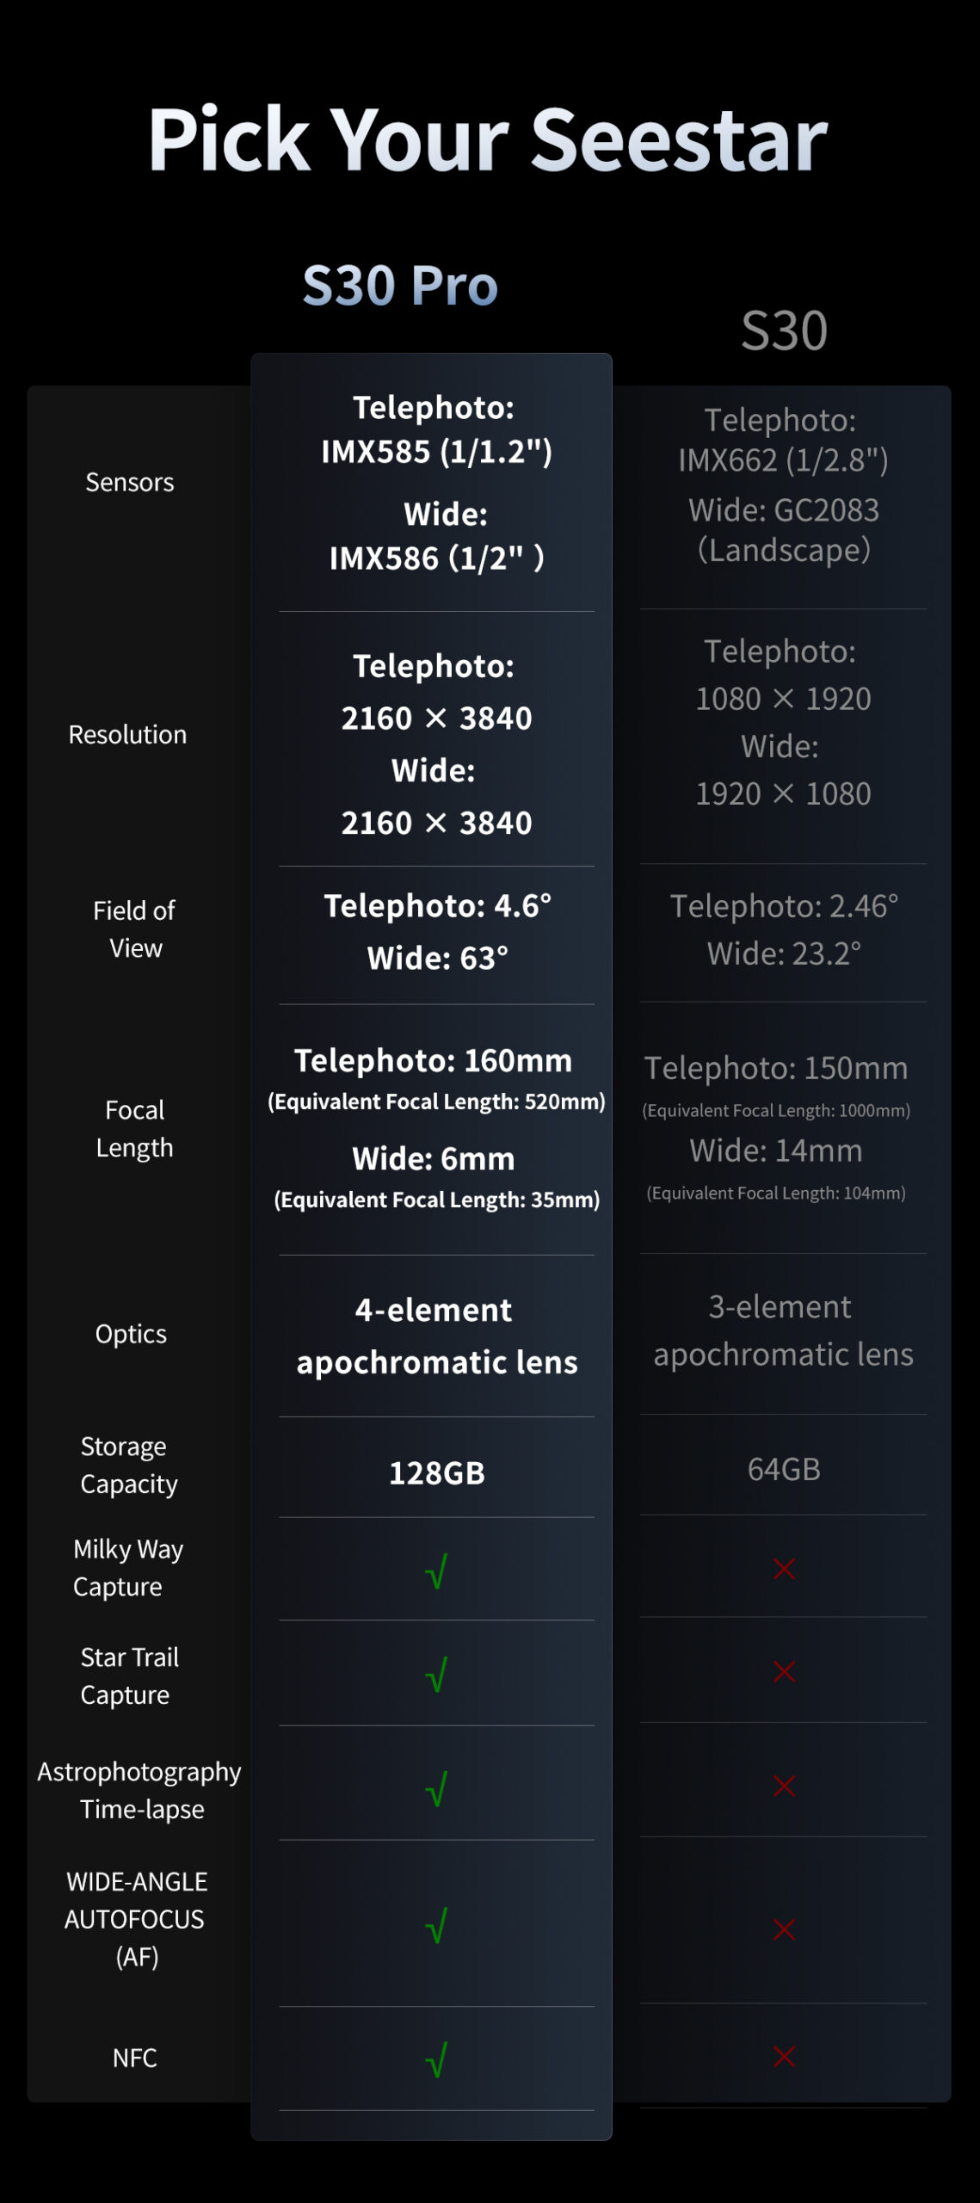Click the red X for Star Trail Capture
This screenshot has width=980, height=2203.
click(784, 1672)
